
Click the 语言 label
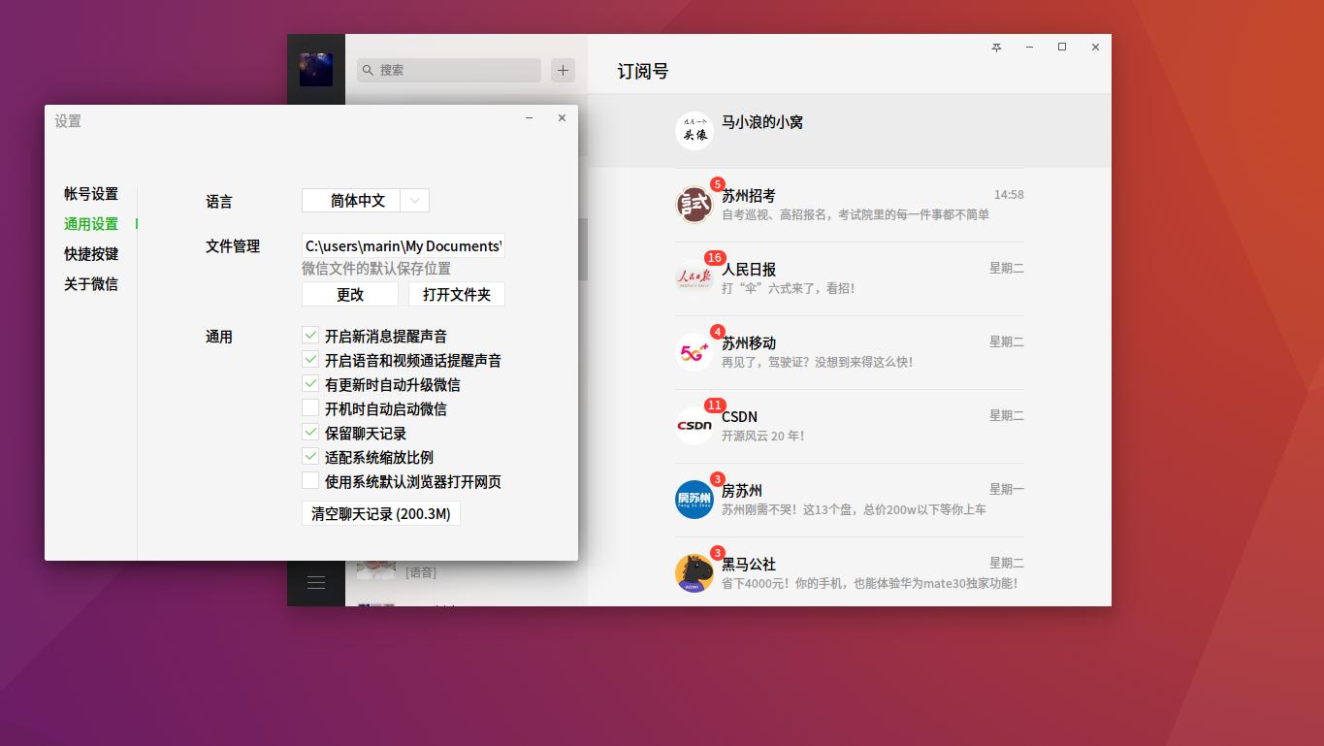pos(219,202)
